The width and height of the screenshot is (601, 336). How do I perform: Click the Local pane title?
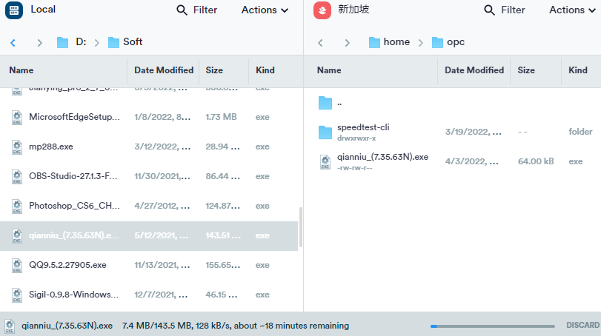(x=43, y=10)
